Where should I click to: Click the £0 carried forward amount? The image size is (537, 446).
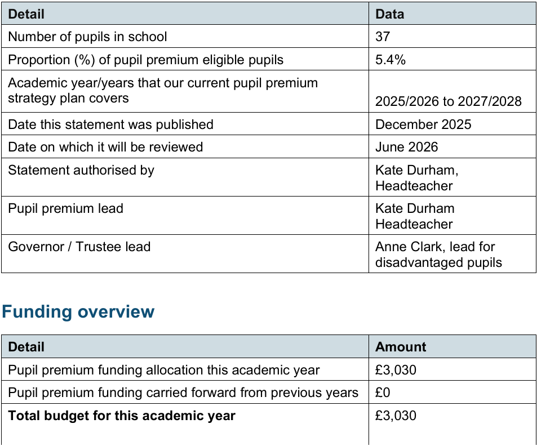pos(383,393)
